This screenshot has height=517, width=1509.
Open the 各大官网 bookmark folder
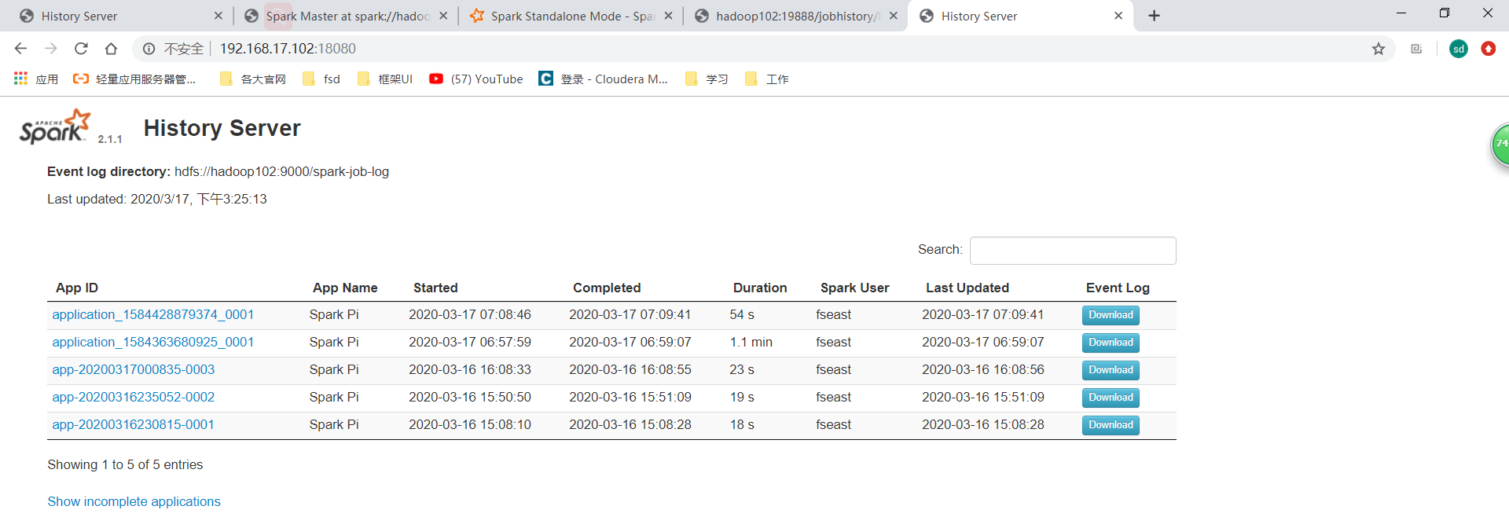(253, 79)
